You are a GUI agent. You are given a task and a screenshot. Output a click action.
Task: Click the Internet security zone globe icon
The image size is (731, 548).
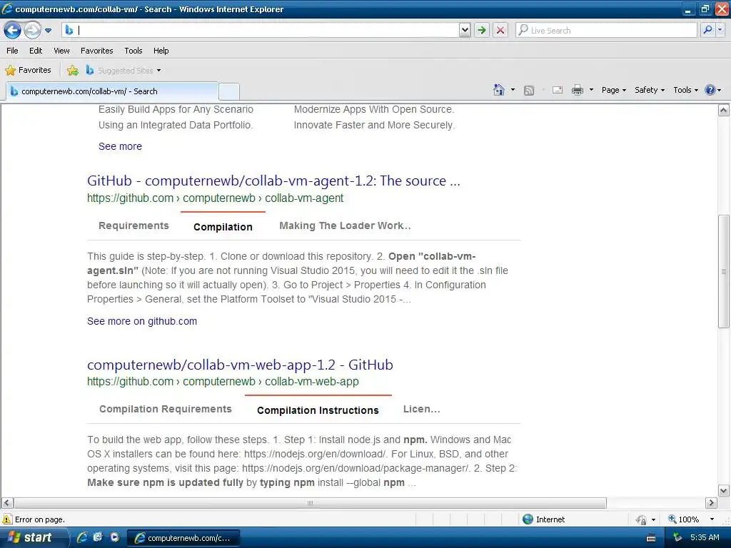click(x=528, y=519)
